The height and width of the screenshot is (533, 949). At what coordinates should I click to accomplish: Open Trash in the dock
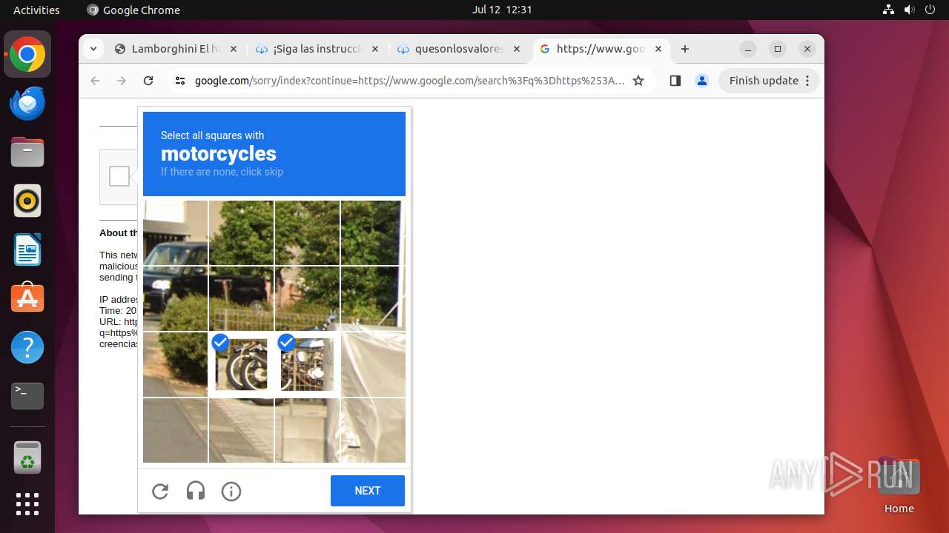coord(27,457)
